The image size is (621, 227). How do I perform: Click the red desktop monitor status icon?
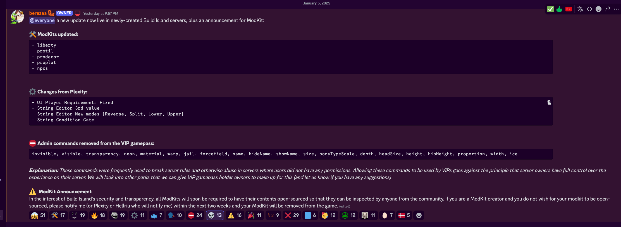tap(78, 13)
